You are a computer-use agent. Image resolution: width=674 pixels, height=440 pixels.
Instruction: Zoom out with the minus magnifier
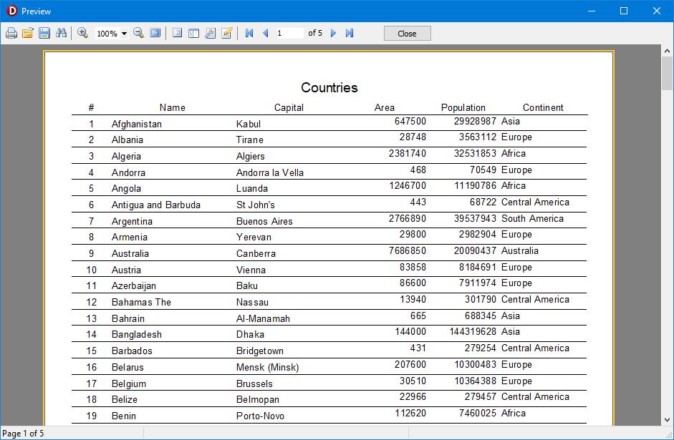139,34
